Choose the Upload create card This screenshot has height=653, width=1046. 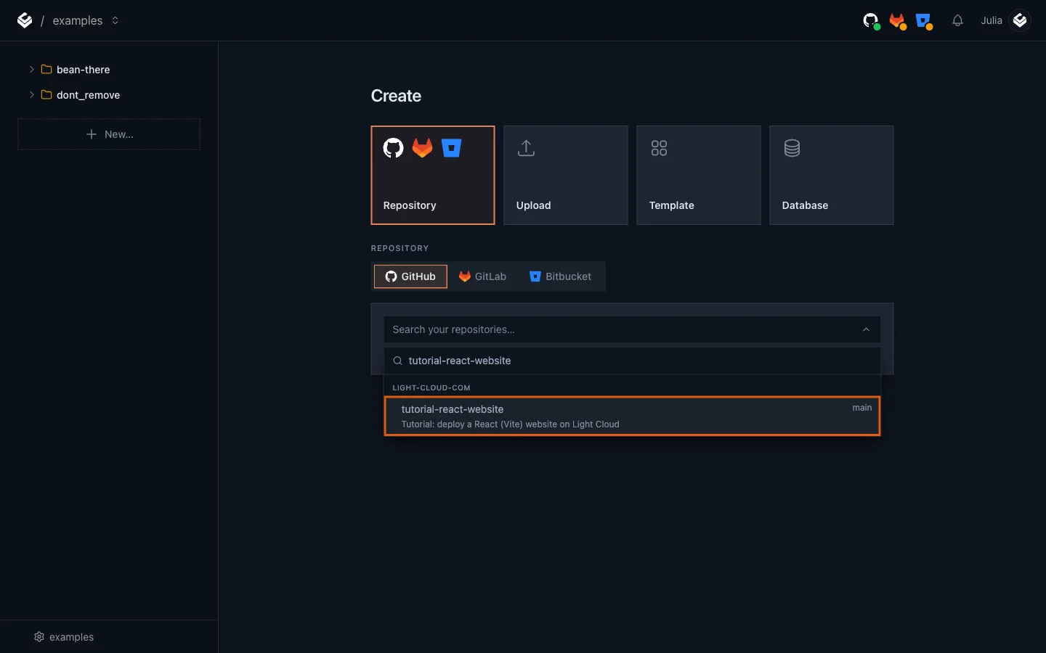566,175
